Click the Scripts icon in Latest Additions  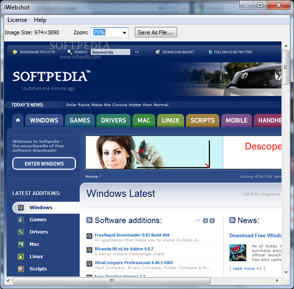tap(21, 269)
